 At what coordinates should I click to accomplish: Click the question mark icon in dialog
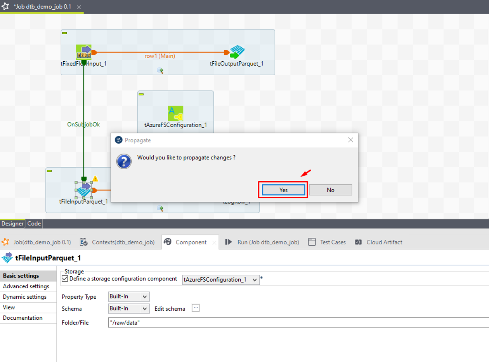[x=124, y=161]
